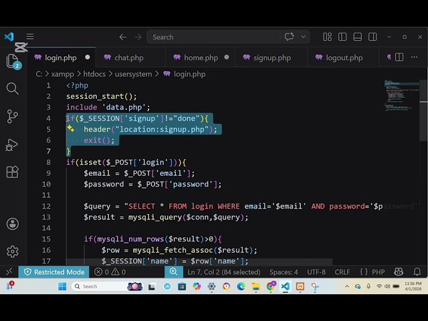Open notifications bell
The width and height of the screenshot is (428, 321).
tap(417, 272)
